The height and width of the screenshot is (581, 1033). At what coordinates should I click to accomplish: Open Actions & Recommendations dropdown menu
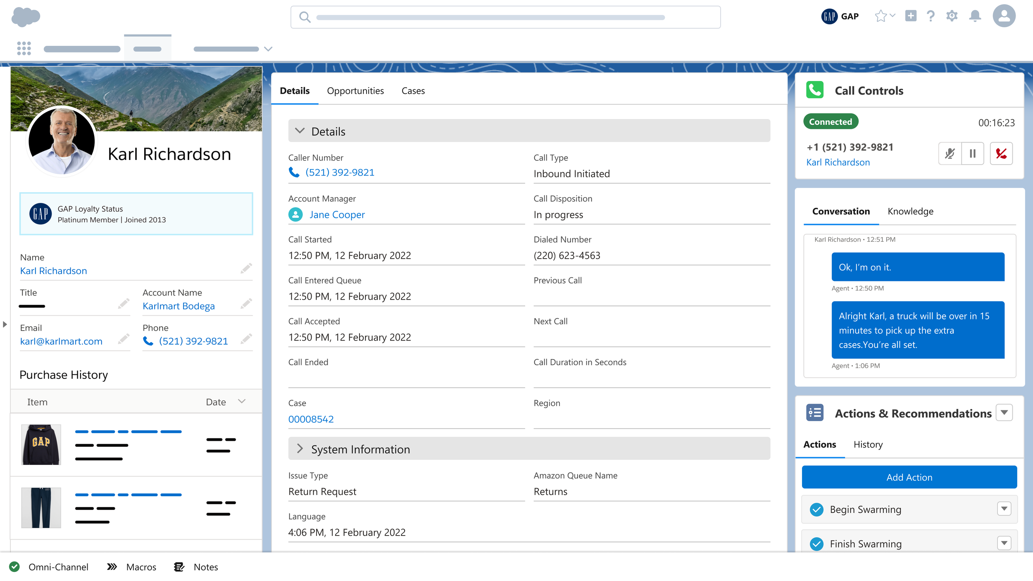1004,413
